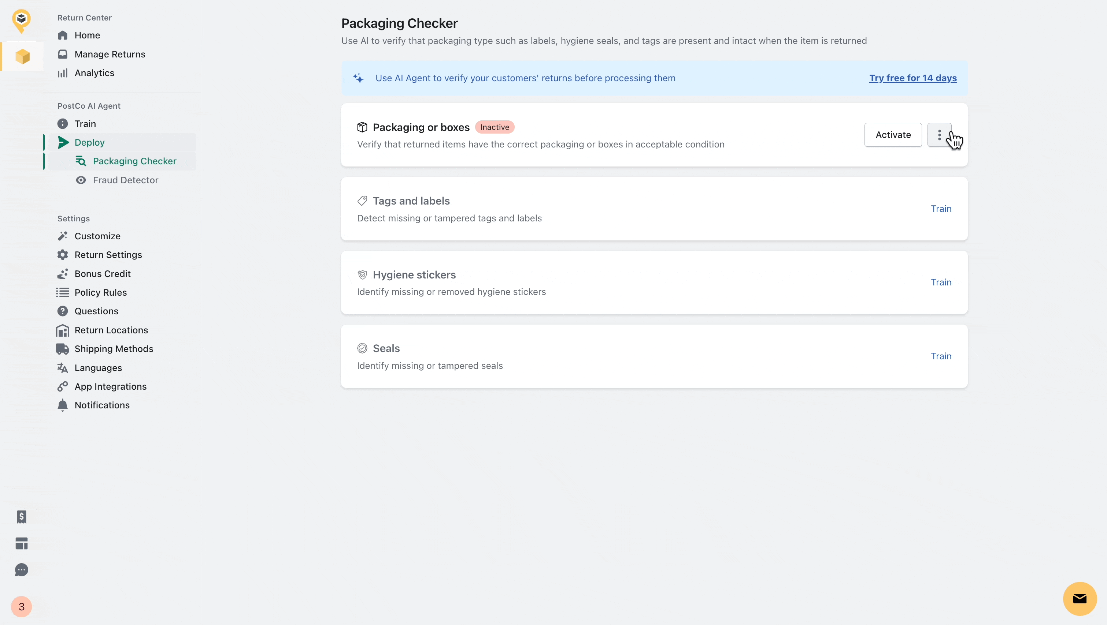Viewport: 1107px width, 625px height.
Task: Click the avatar badge labeled 3
Action: pyautogui.click(x=22, y=607)
